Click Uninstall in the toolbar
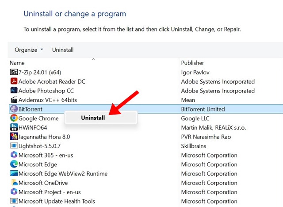The width and height of the screenshot is (283, 207). tap(63, 50)
